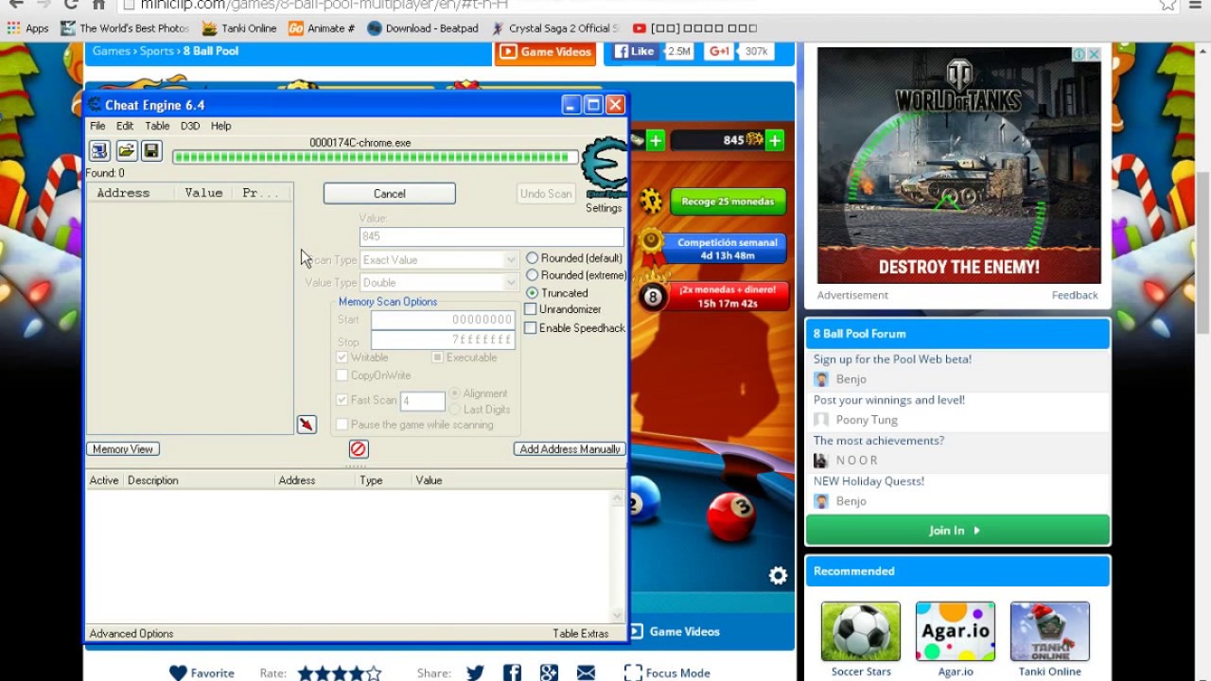
Task: Click the Cancel scan button
Action: pyautogui.click(x=389, y=193)
